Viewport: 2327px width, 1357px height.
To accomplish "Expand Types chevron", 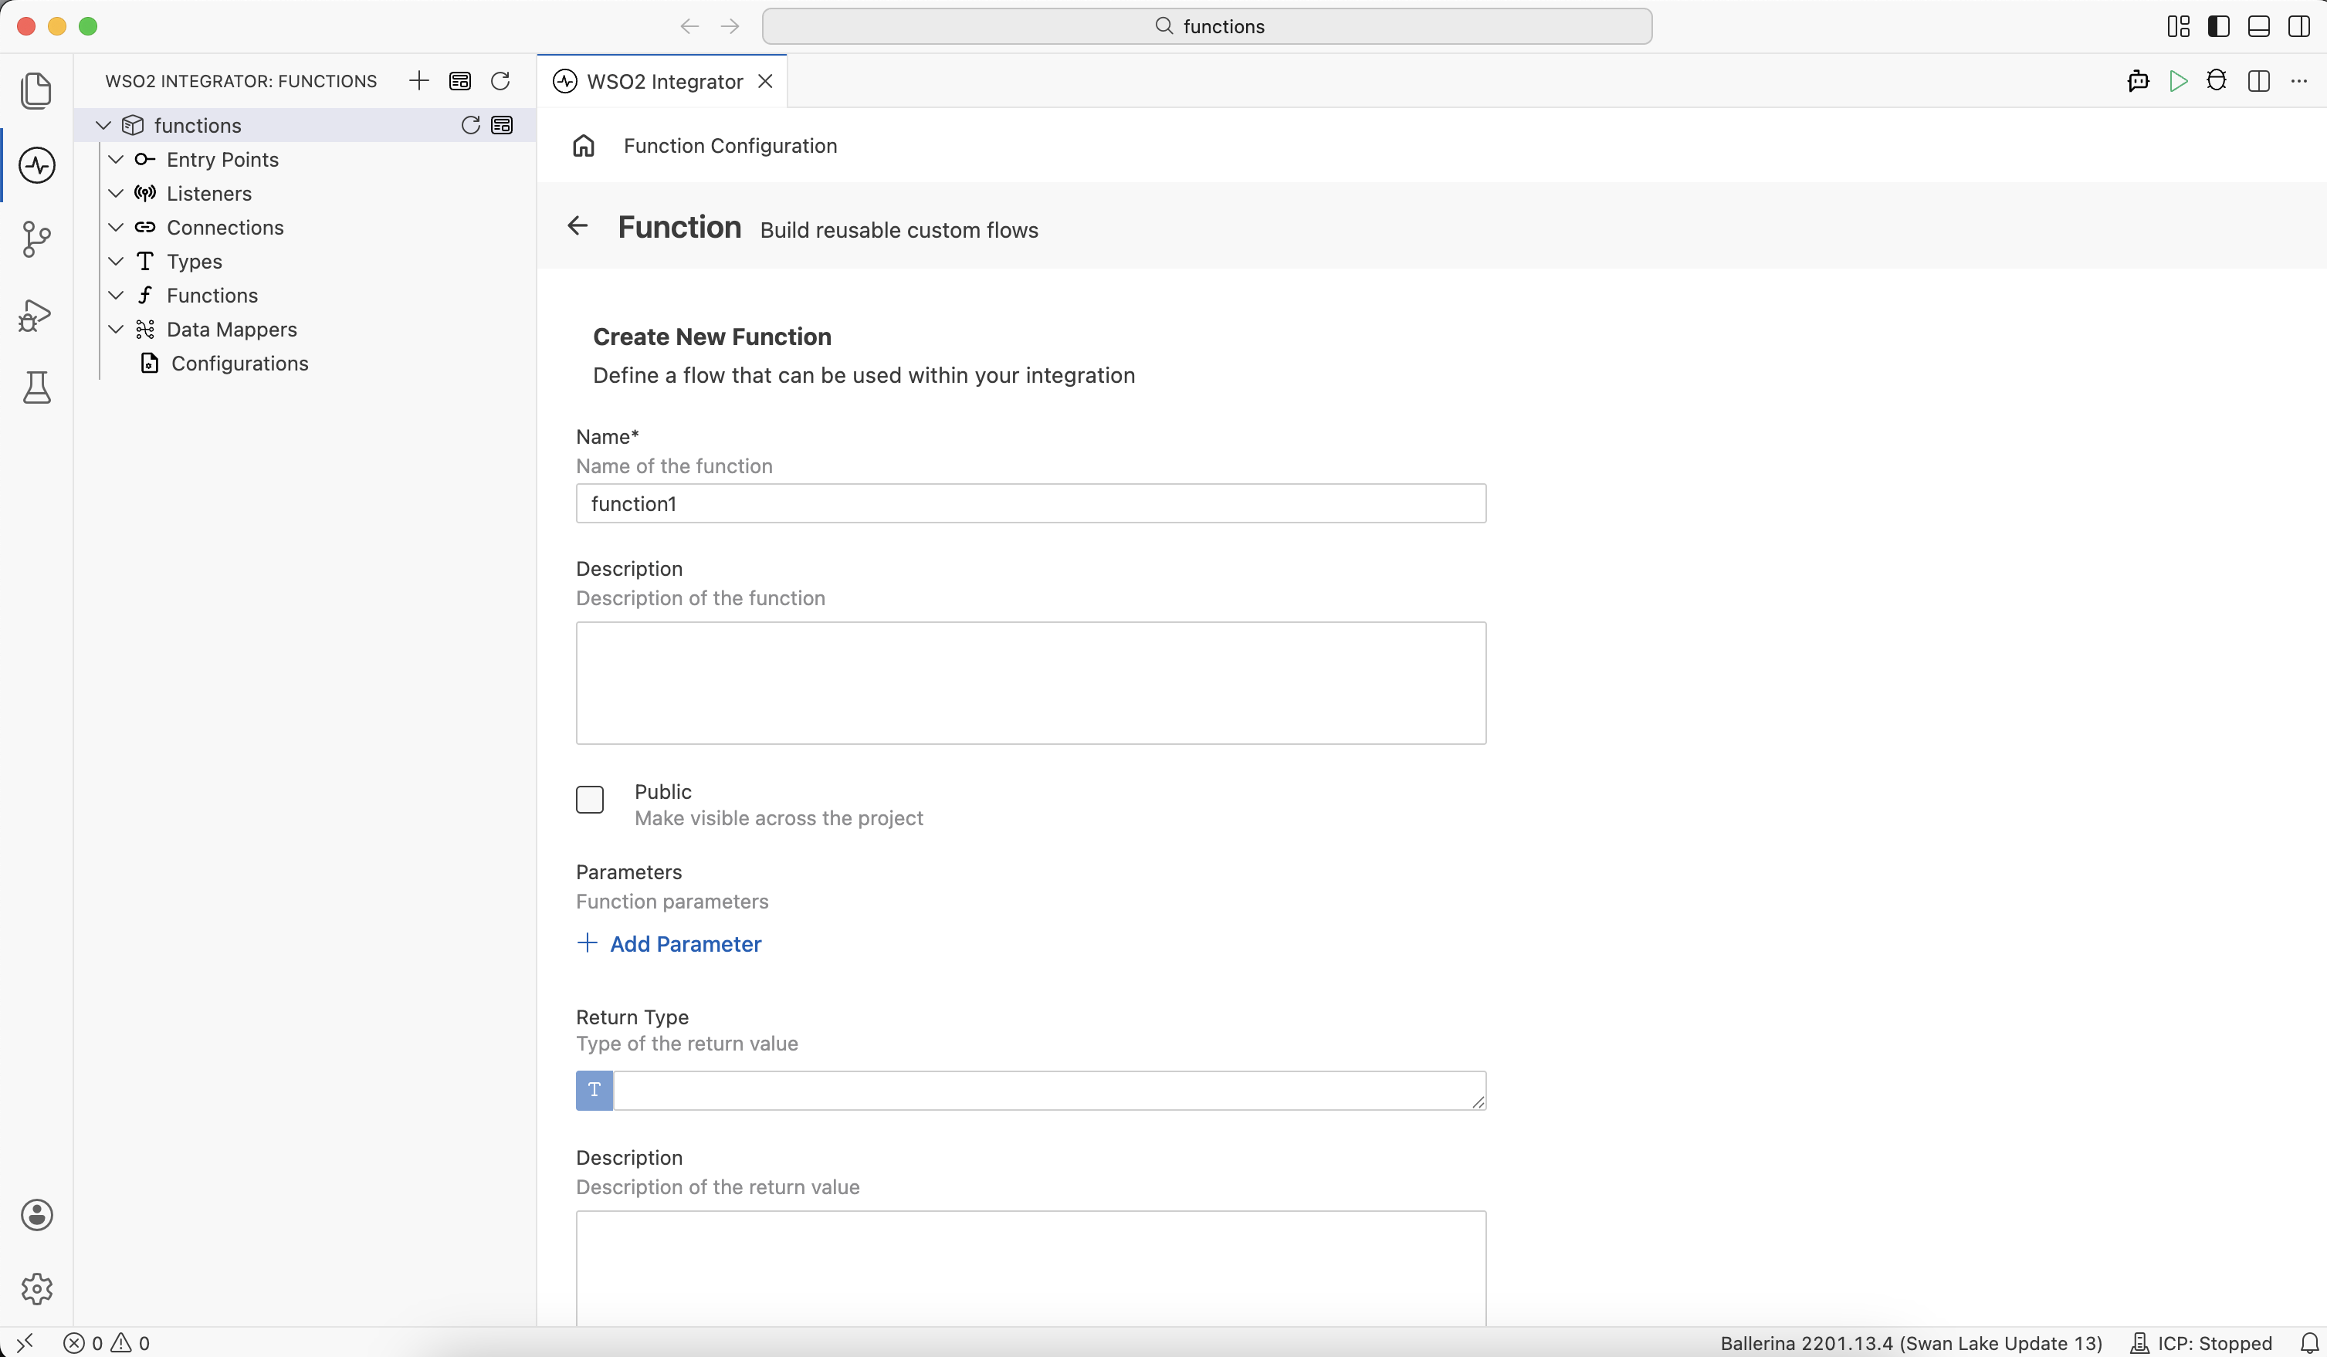I will (117, 261).
